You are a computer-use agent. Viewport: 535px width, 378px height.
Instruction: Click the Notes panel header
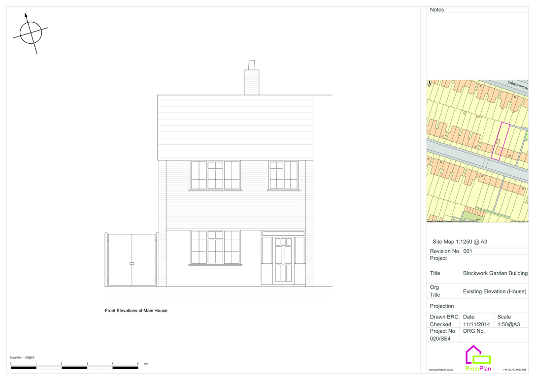tap(437, 9)
